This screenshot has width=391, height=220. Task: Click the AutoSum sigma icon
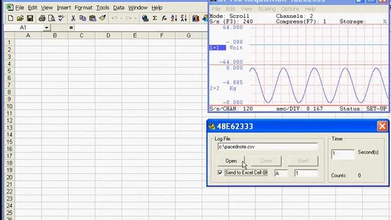click(155, 18)
